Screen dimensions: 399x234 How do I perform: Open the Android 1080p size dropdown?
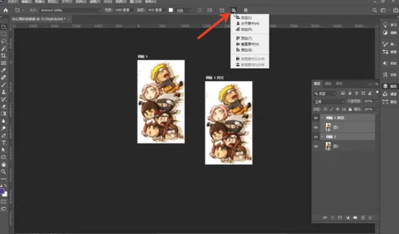[x=70, y=10]
